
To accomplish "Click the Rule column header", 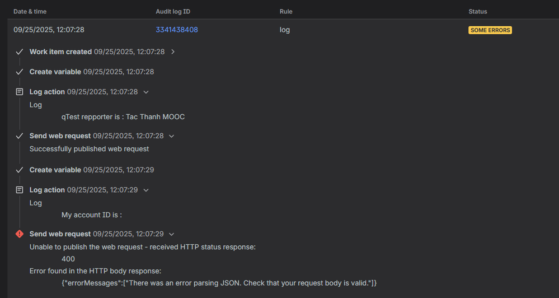I will tap(286, 11).
